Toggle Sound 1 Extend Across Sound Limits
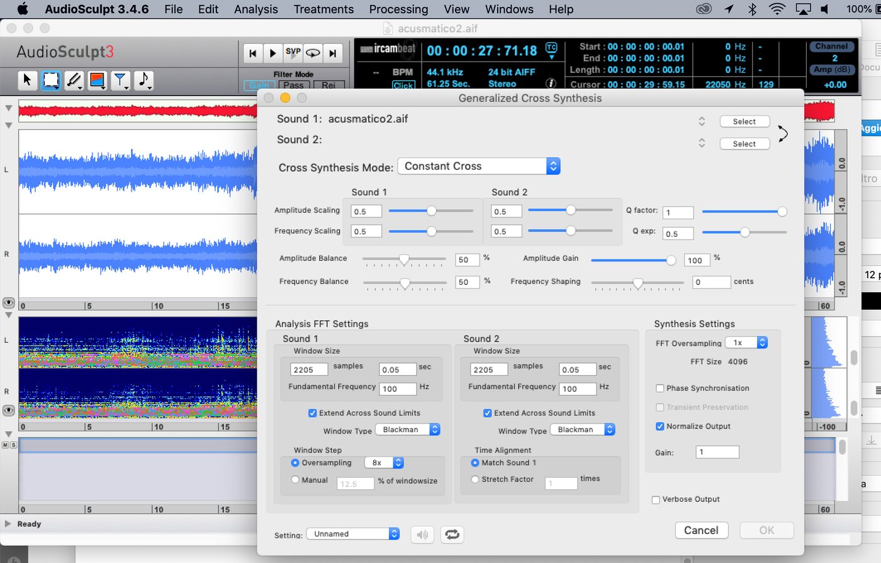881x563 pixels. 312,413
